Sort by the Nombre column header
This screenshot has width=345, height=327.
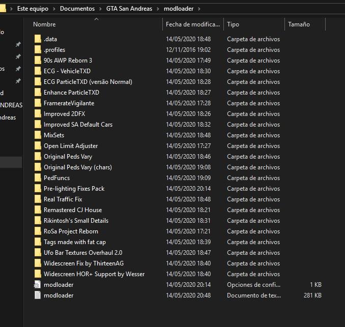click(96, 24)
